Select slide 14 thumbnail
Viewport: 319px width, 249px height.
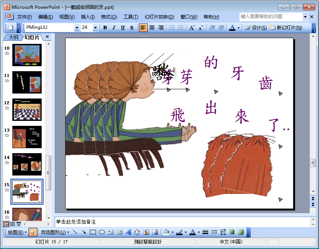coord(27,164)
